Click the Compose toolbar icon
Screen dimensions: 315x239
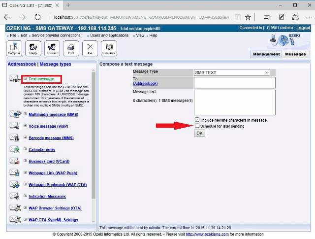[x=14, y=49]
